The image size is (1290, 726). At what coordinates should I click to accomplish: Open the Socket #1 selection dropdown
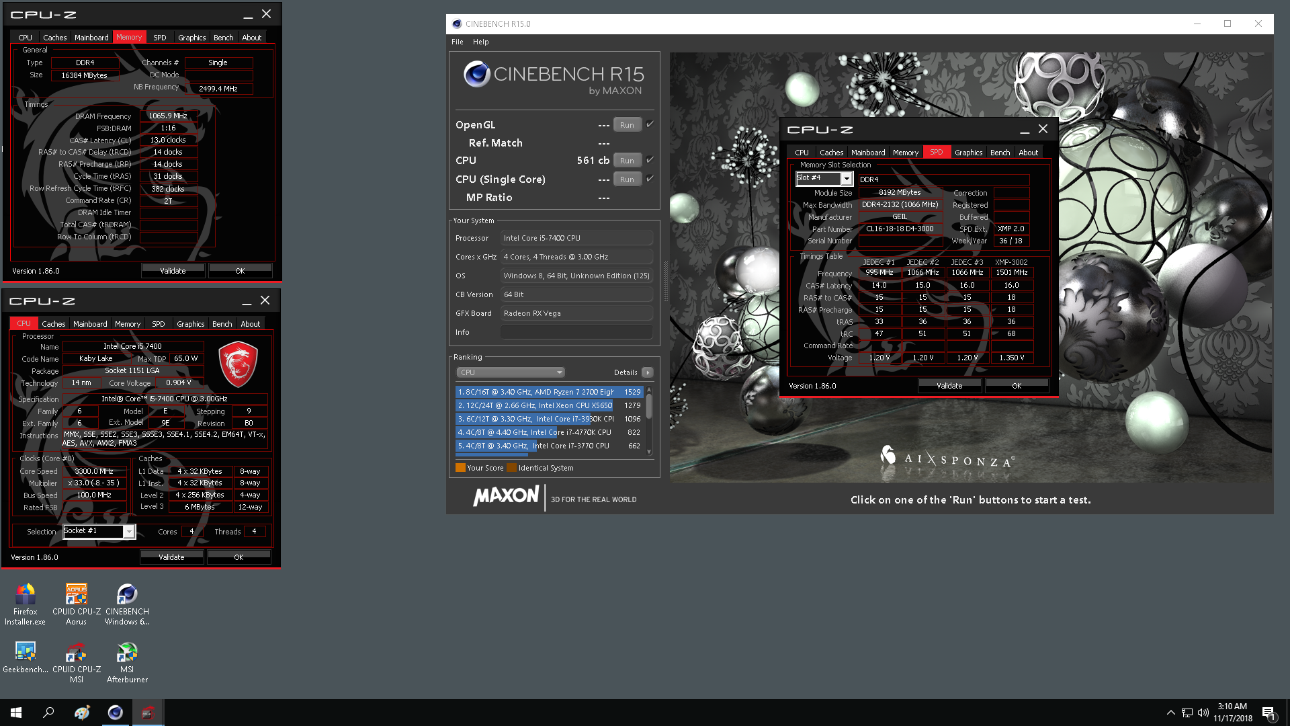coord(128,532)
